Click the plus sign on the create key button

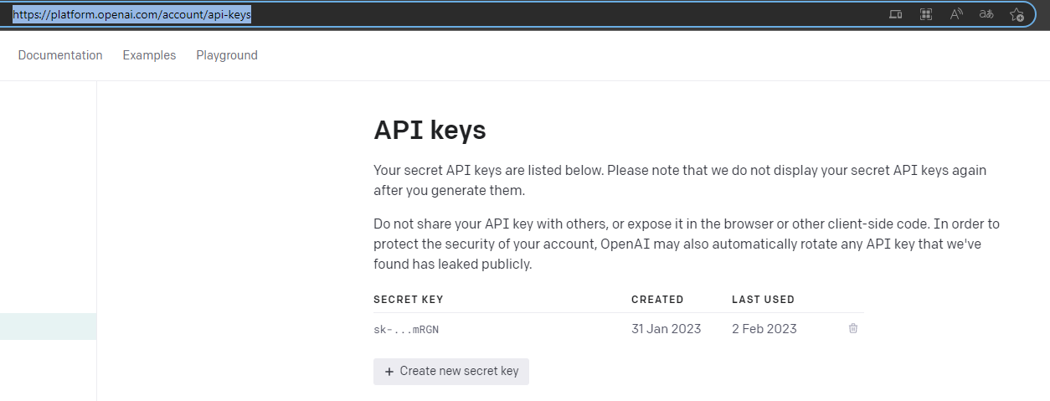click(389, 372)
